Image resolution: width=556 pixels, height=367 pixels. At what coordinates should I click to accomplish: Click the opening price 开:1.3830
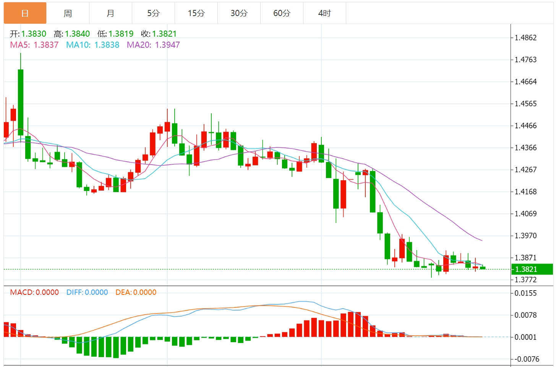click(28, 34)
